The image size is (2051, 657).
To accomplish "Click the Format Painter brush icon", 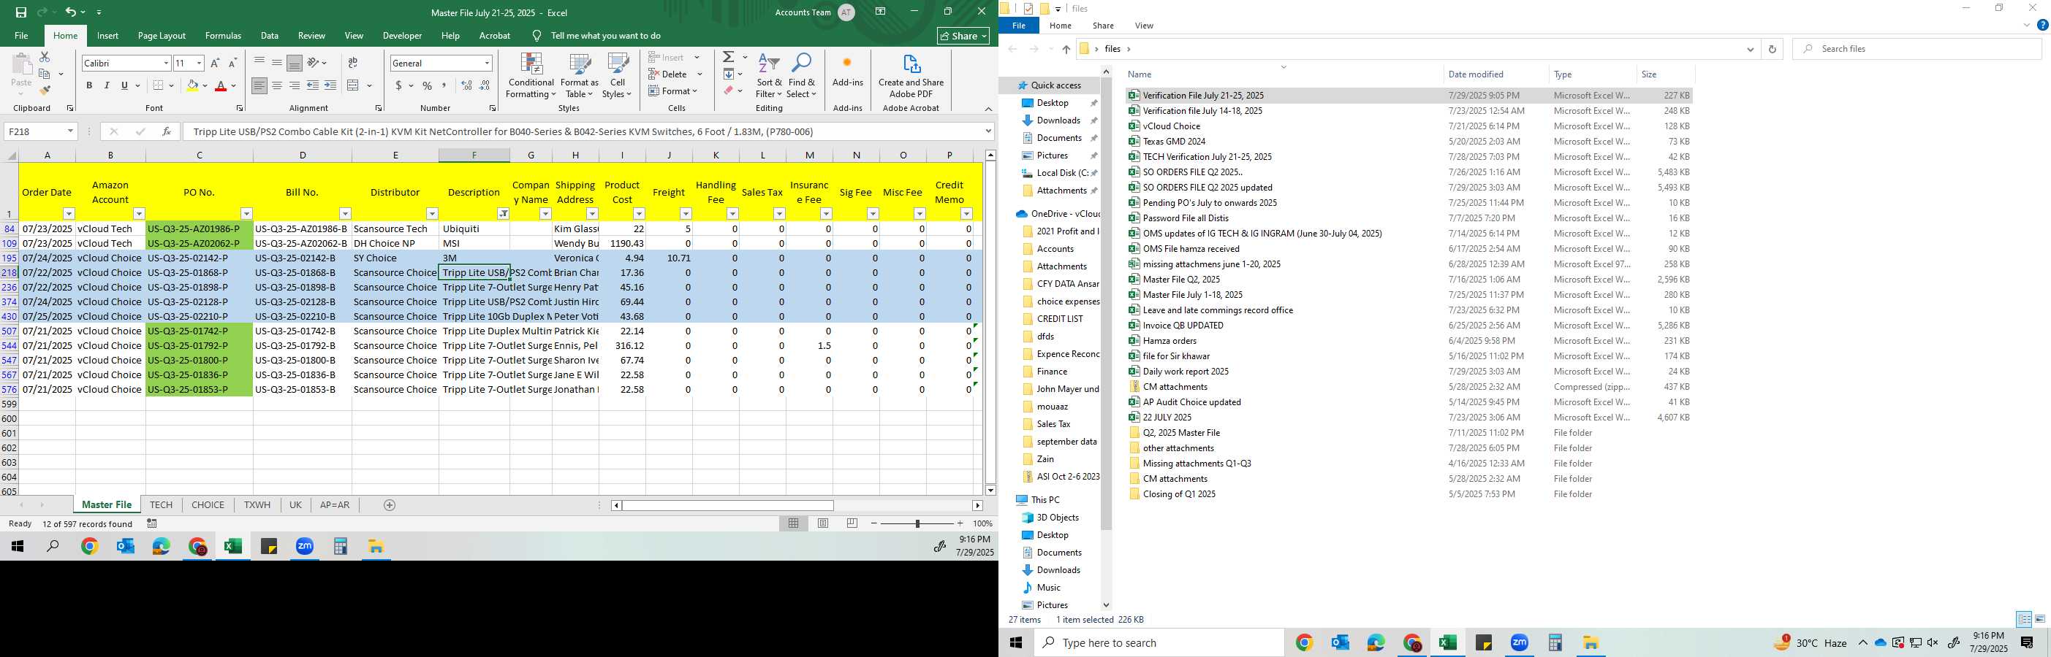I will (x=45, y=91).
